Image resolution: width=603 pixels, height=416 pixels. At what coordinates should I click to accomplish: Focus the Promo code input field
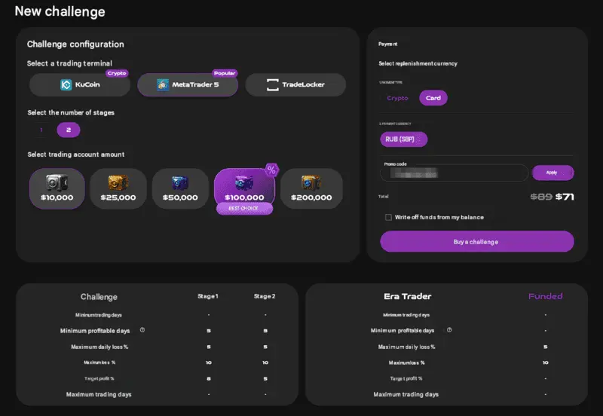(455, 173)
